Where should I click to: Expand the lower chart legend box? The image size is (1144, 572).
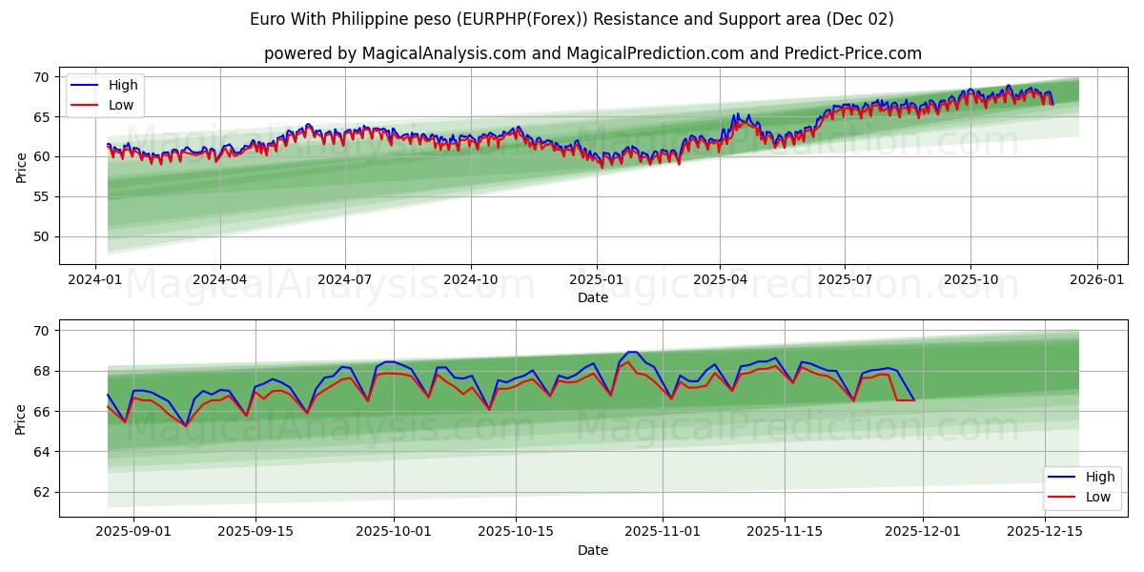1082,487
